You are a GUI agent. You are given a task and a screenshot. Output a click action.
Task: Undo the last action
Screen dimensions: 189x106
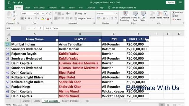14,3
